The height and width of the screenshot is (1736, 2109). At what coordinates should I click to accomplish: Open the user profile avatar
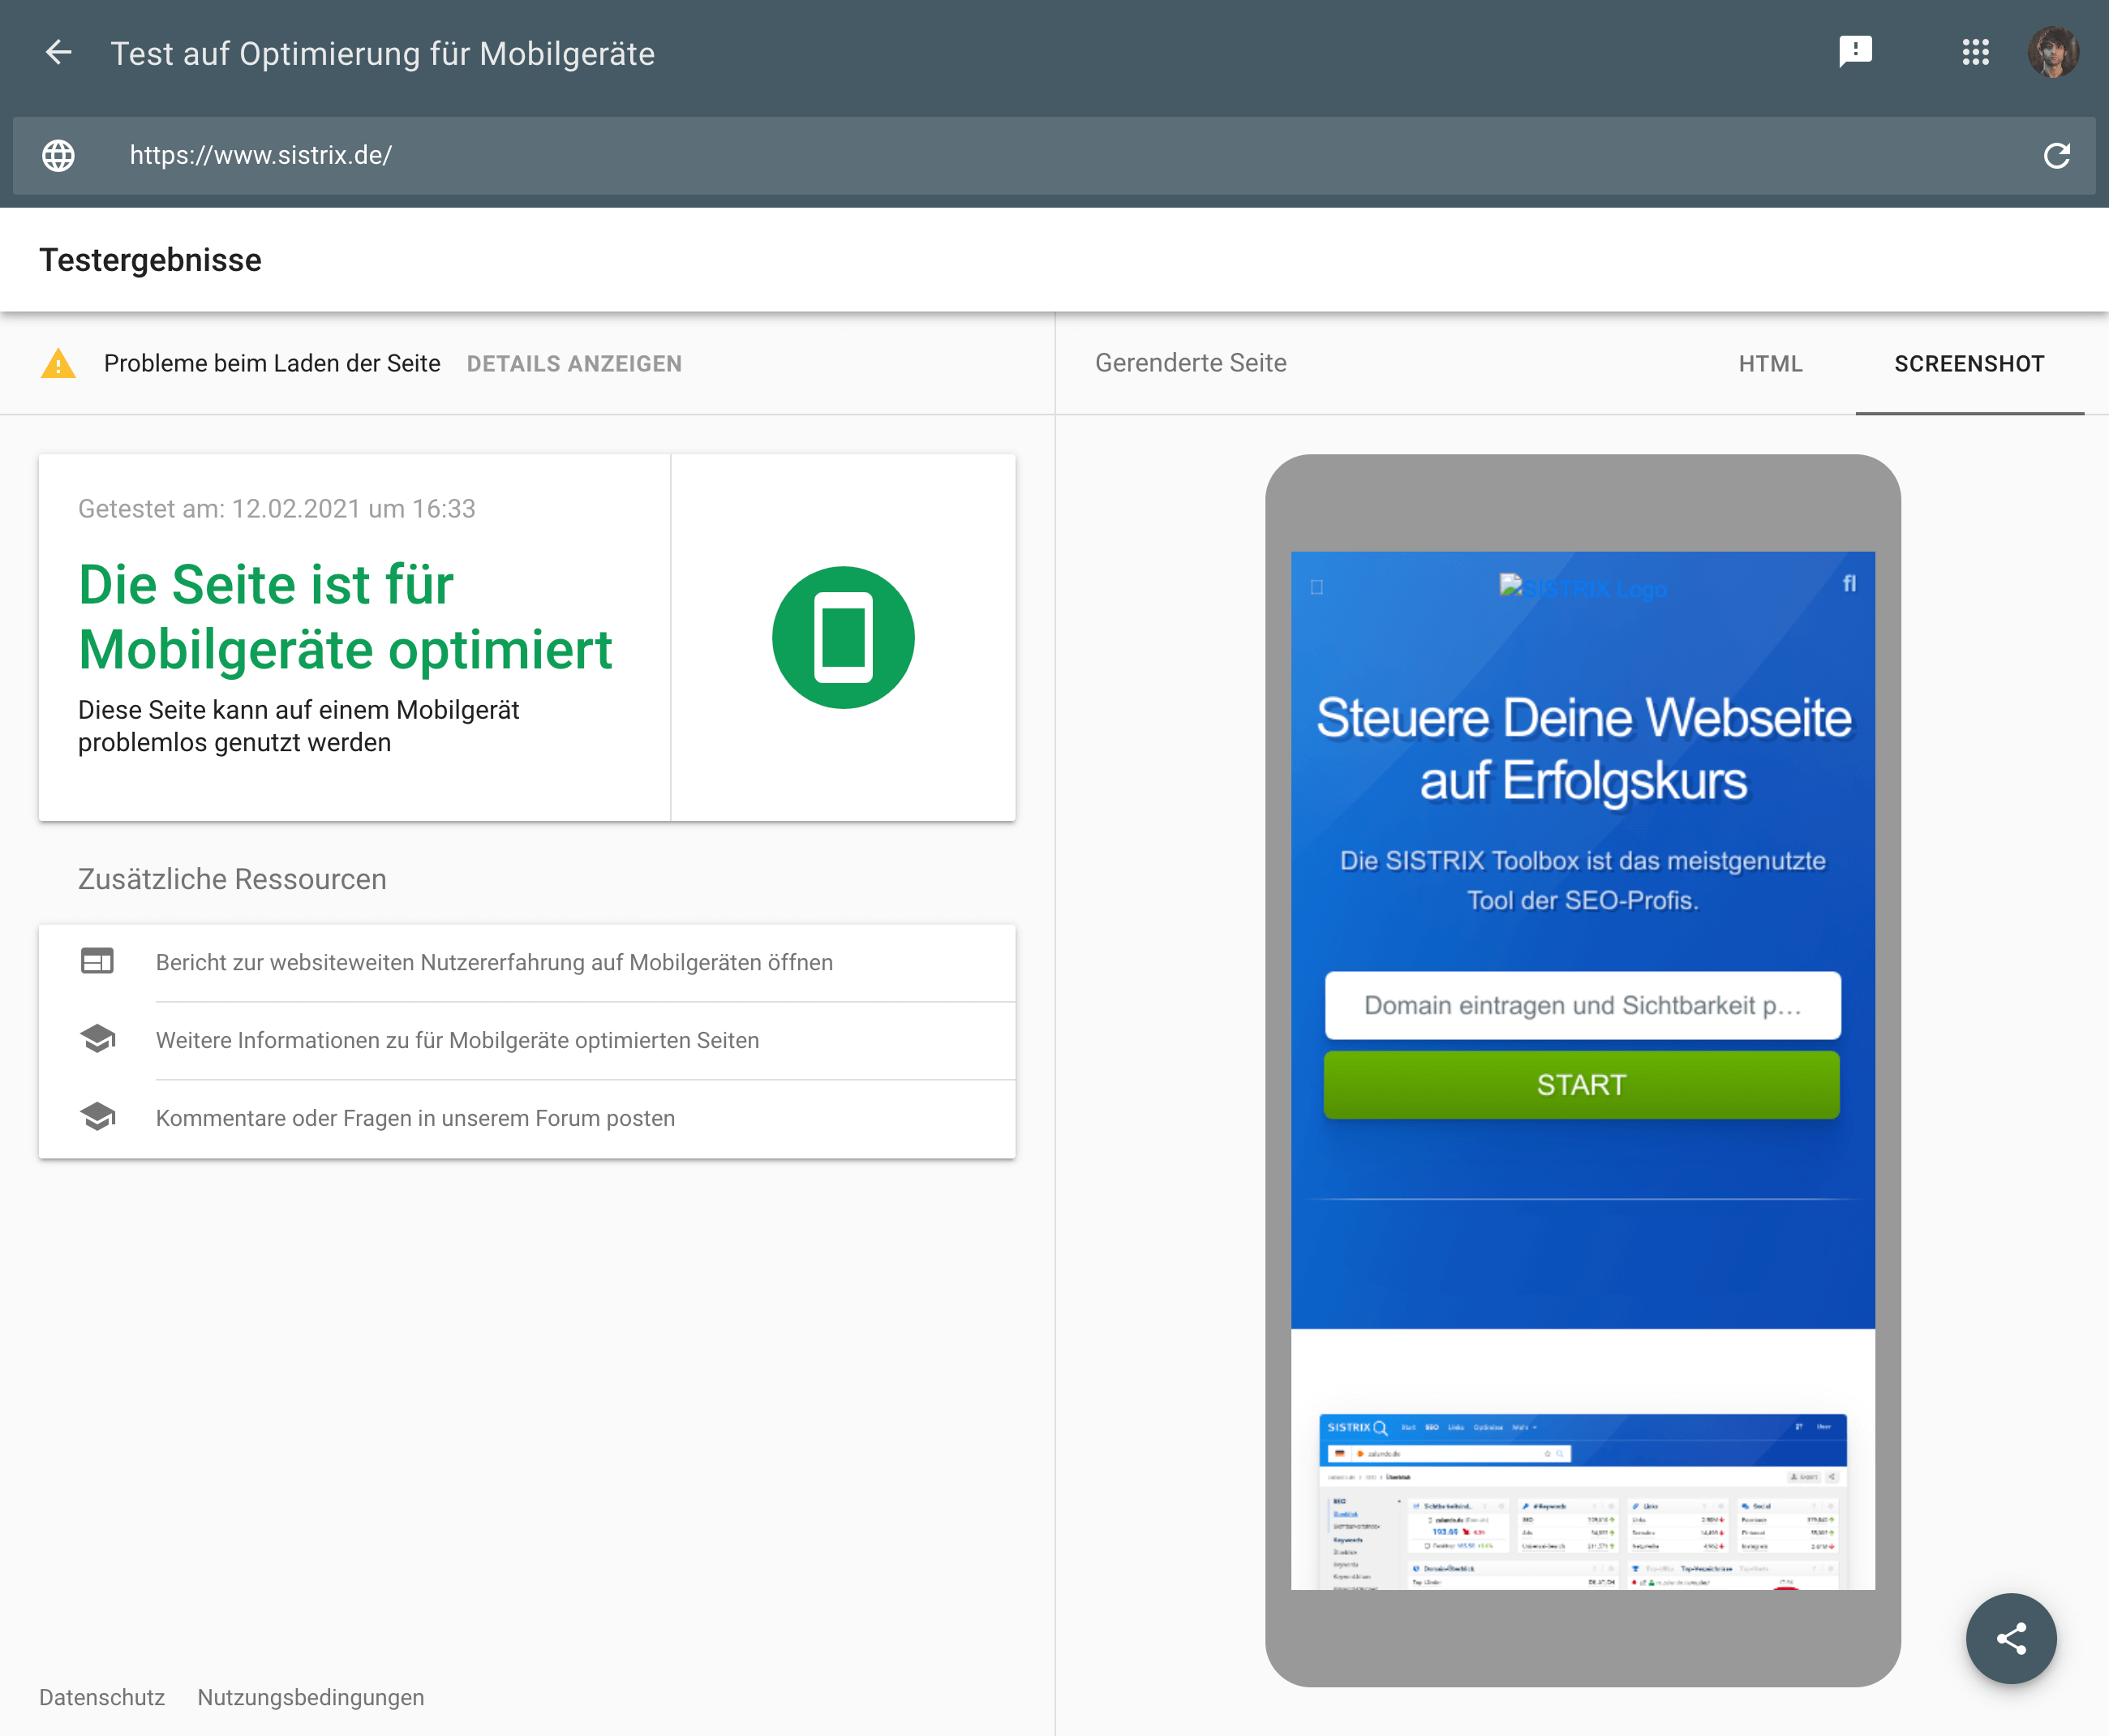pyautogui.click(x=2053, y=53)
